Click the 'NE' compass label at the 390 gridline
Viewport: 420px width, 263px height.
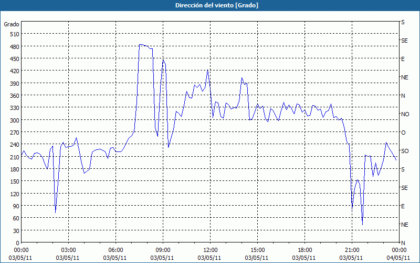[x=404, y=77]
